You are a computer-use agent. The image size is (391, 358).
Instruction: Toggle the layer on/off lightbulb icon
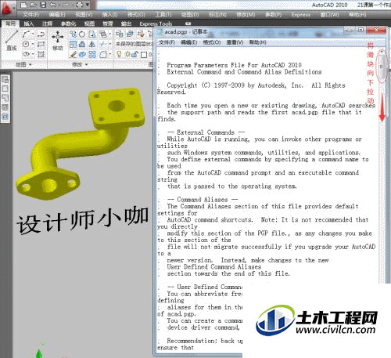pyautogui.click(x=119, y=54)
